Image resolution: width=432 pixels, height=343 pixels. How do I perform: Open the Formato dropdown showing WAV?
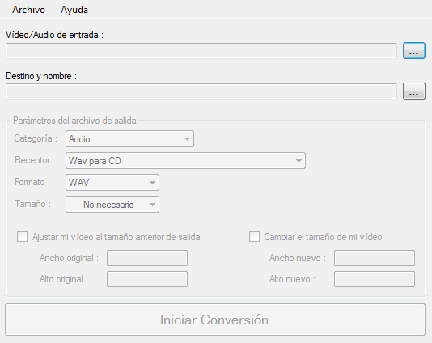pyautogui.click(x=112, y=182)
